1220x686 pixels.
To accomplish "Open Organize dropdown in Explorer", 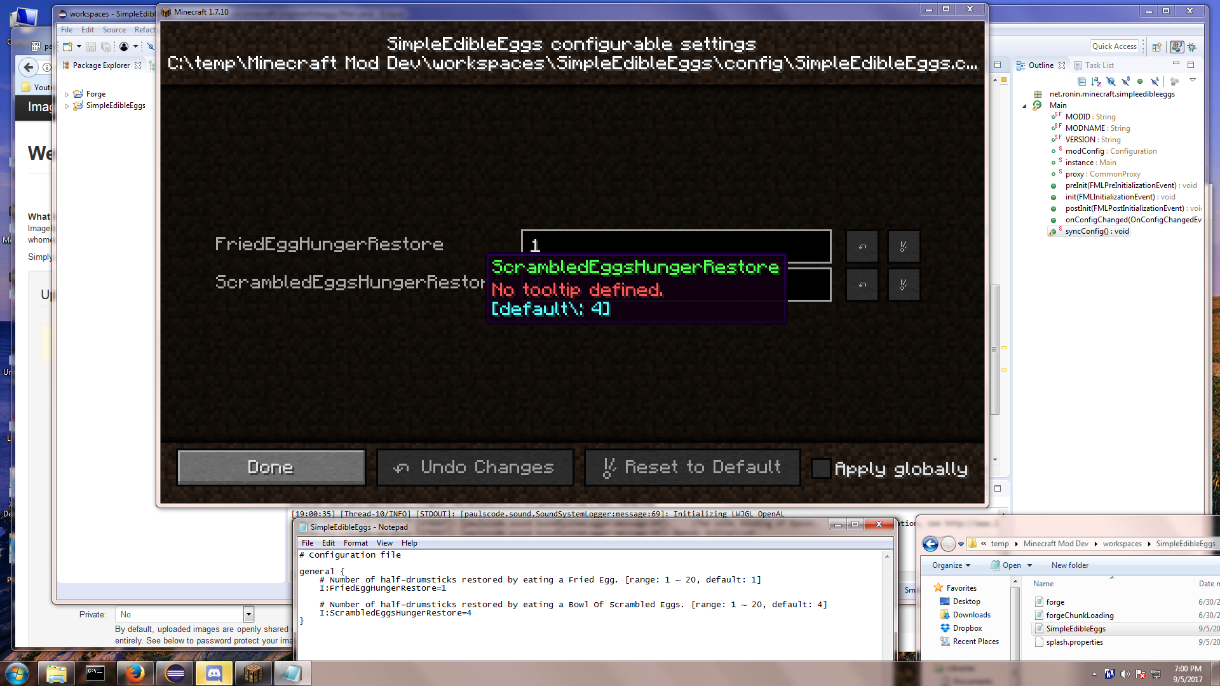I will [951, 565].
